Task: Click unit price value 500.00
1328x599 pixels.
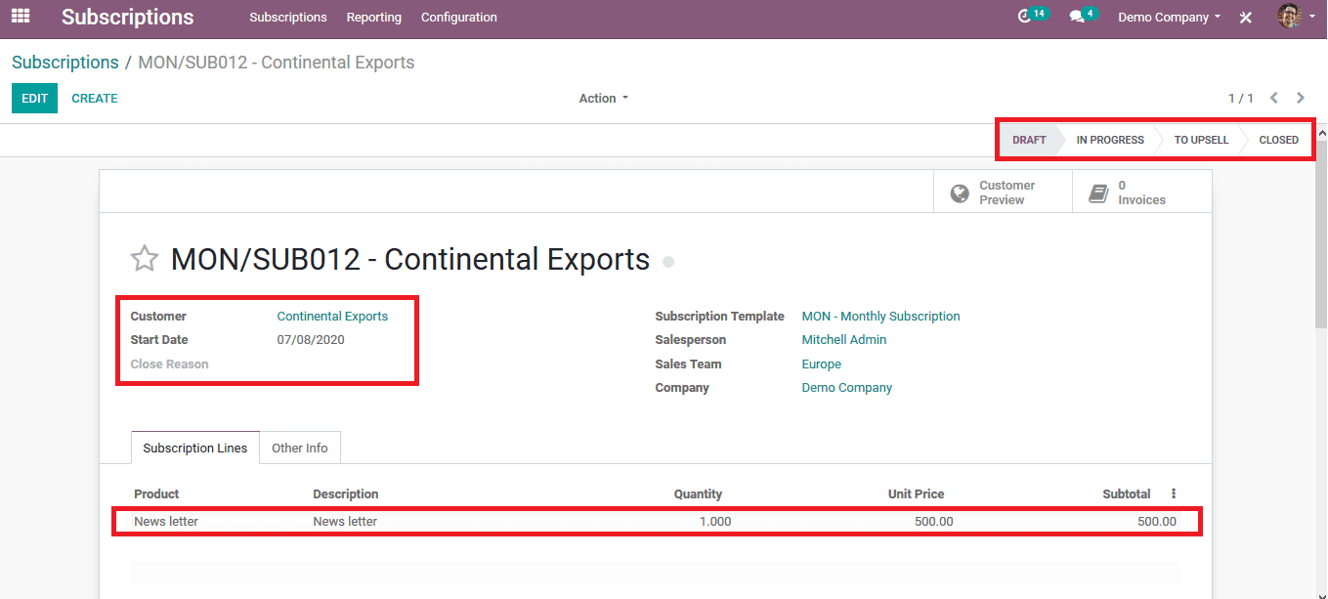Action: point(933,522)
